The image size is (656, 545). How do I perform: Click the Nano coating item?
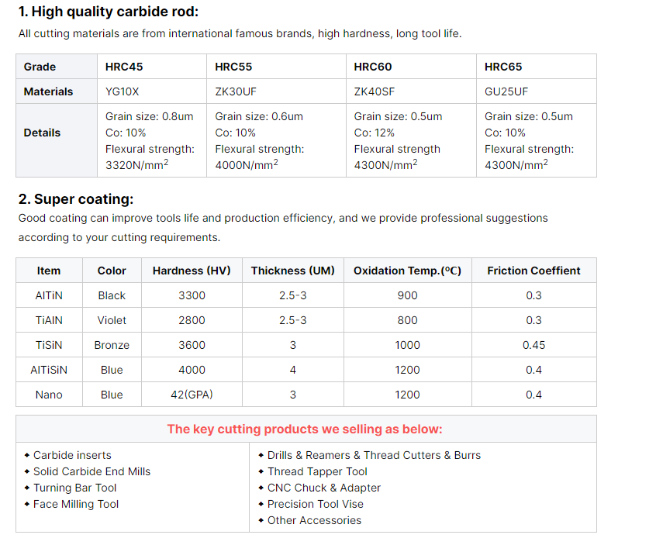coord(48,395)
